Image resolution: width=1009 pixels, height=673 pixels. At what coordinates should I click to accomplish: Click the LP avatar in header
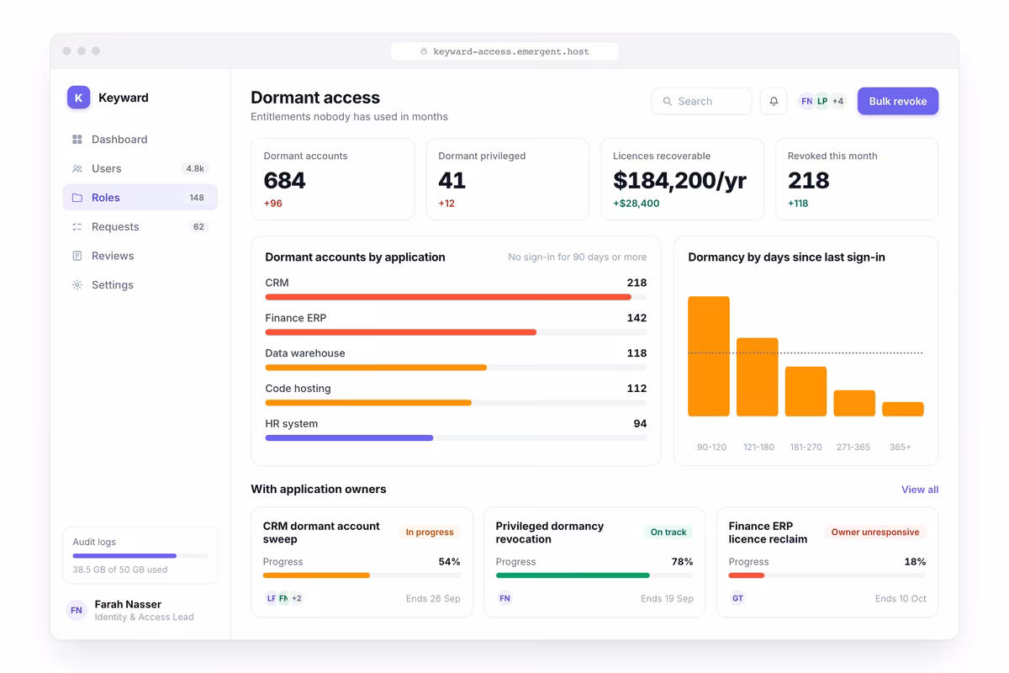click(x=822, y=101)
